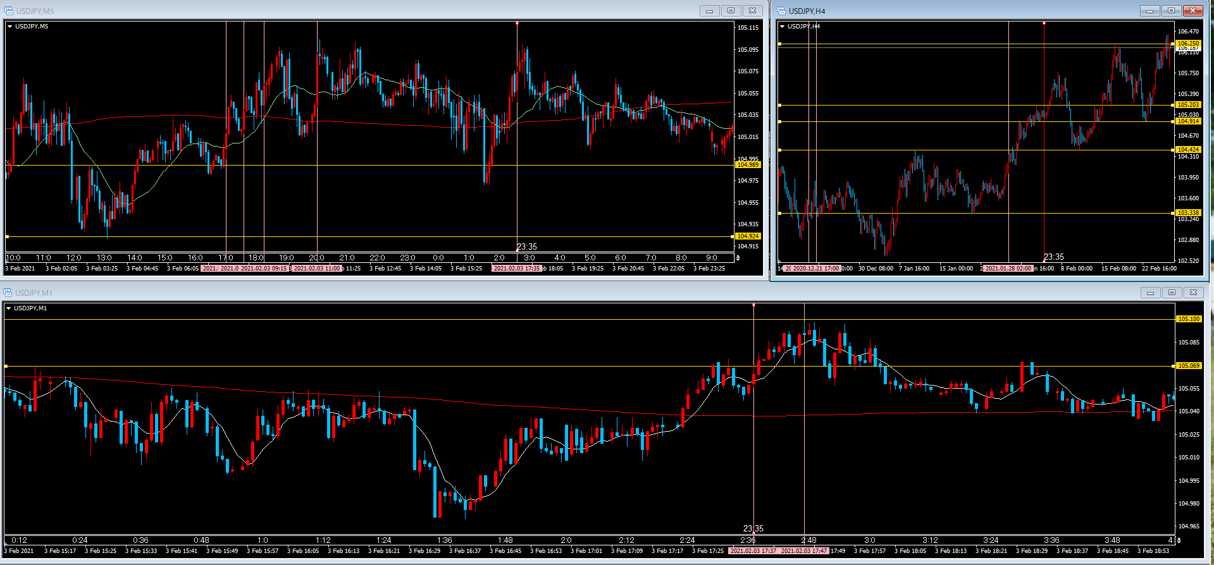Viewport: 1214px width, 565px height.
Task: Minimize the USDJPY,M5 chart window
Action: click(x=709, y=11)
